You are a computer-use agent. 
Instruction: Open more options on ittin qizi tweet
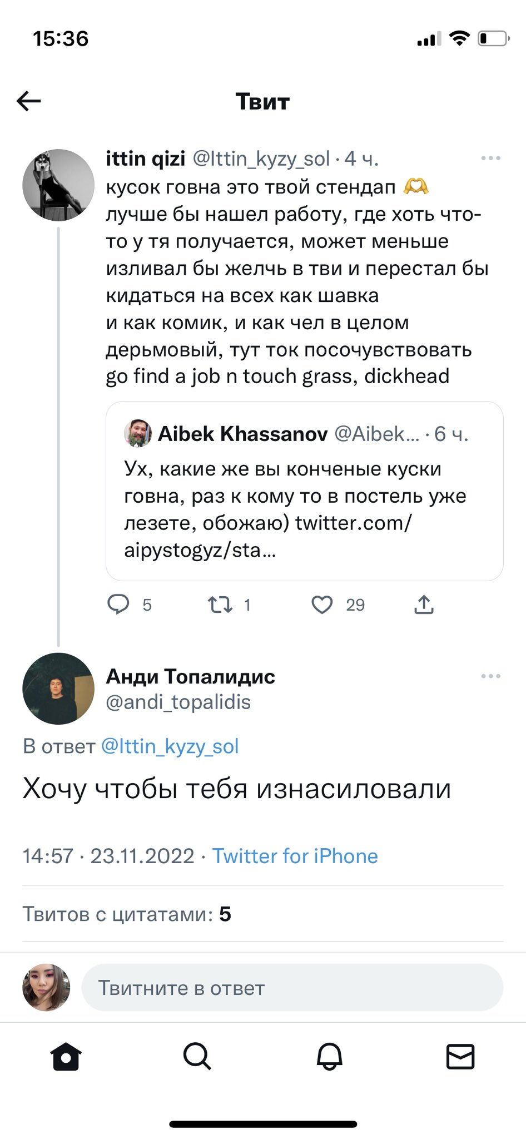(490, 159)
